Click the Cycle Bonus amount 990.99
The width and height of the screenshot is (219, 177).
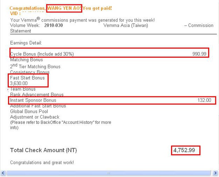199,54
